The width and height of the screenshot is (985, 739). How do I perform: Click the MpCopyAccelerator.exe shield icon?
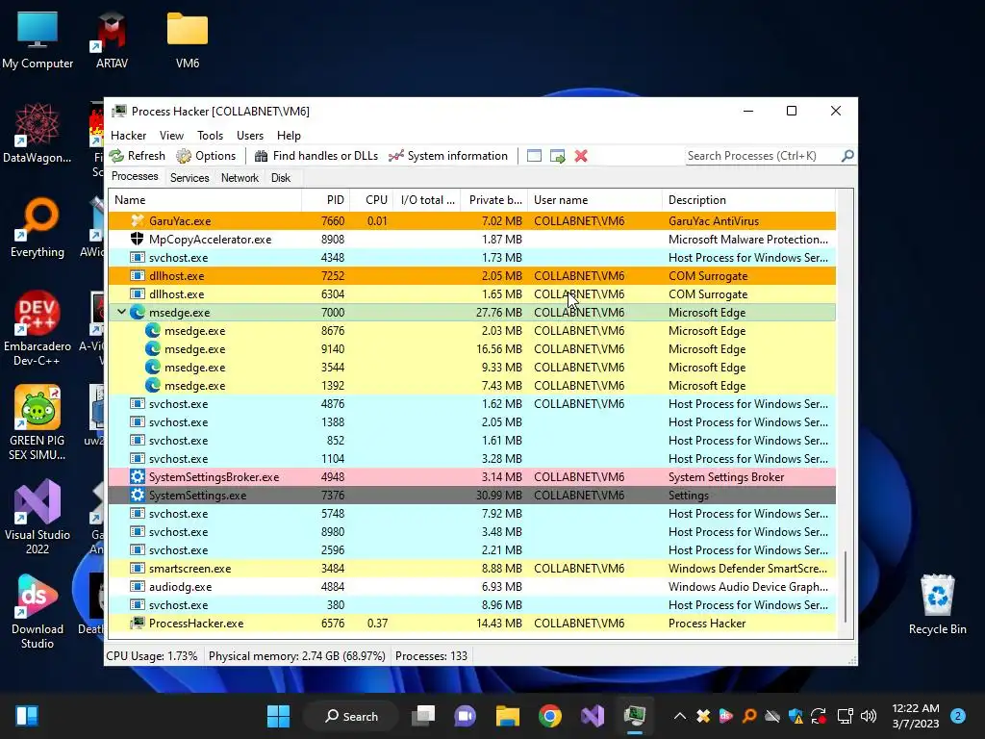(x=137, y=239)
